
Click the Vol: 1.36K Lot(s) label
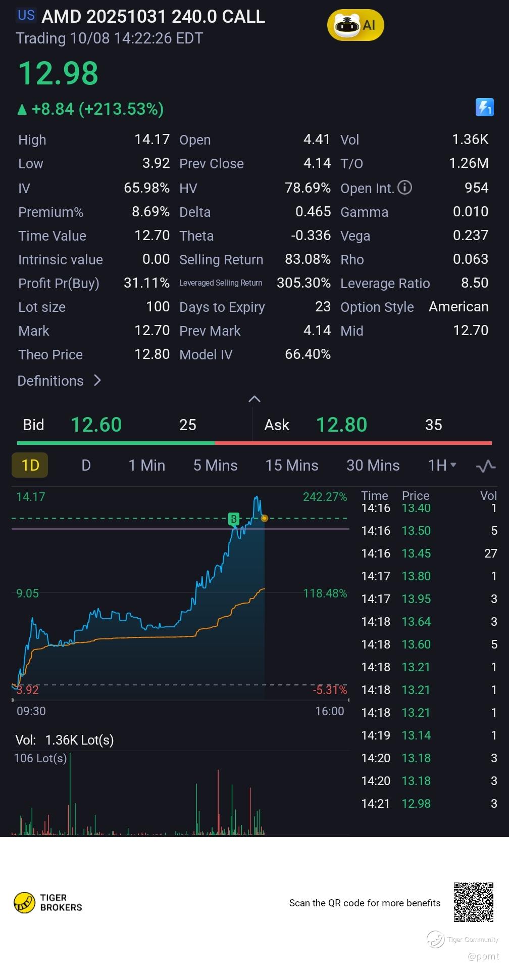[x=65, y=740]
